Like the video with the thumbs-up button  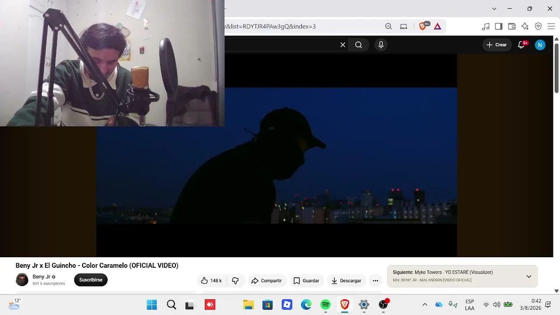[x=211, y=280]
